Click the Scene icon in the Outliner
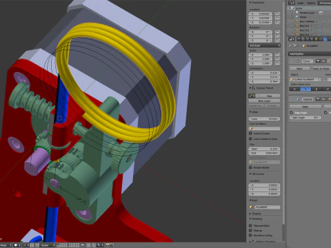The height and width of the screenshot is (248, 331). click(x=293, y=8)
